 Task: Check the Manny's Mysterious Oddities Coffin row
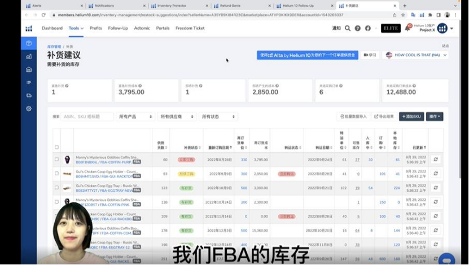56,160
